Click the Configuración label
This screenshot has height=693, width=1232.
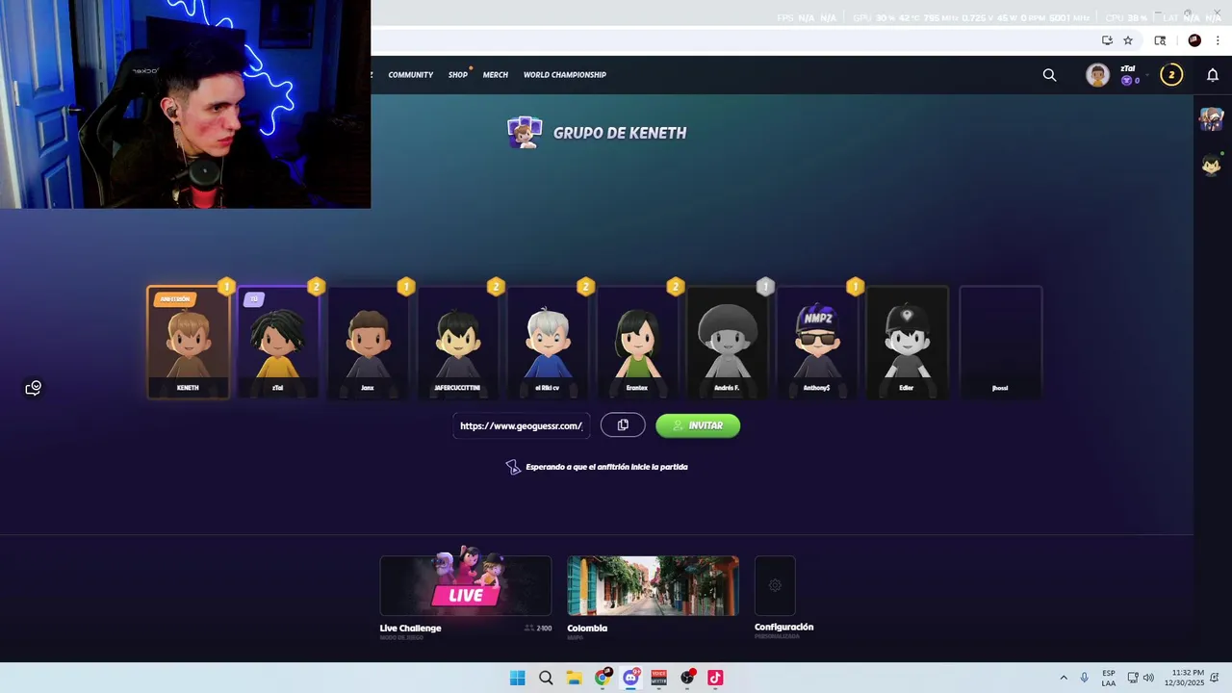[x=783, y=628]
